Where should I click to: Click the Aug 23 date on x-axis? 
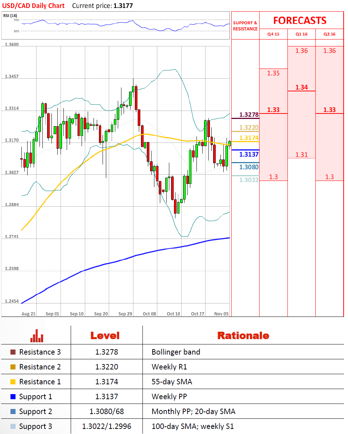[x=29, y=314]
